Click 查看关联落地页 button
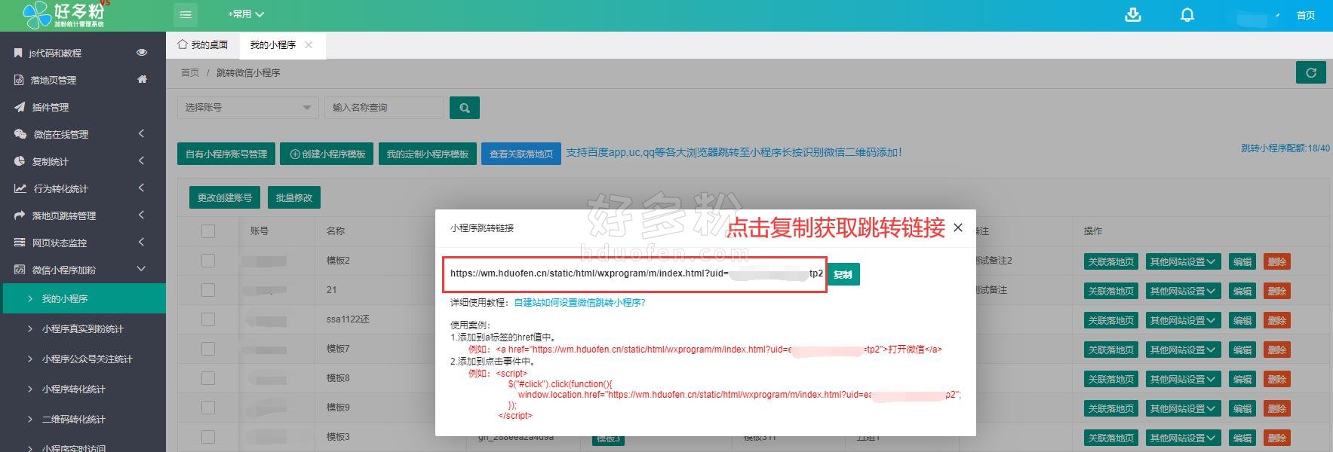1333x452 pixels. pos(521,154)
